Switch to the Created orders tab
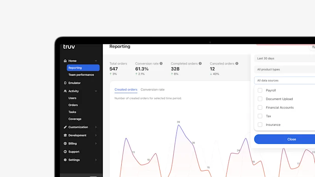 point(126,90)
